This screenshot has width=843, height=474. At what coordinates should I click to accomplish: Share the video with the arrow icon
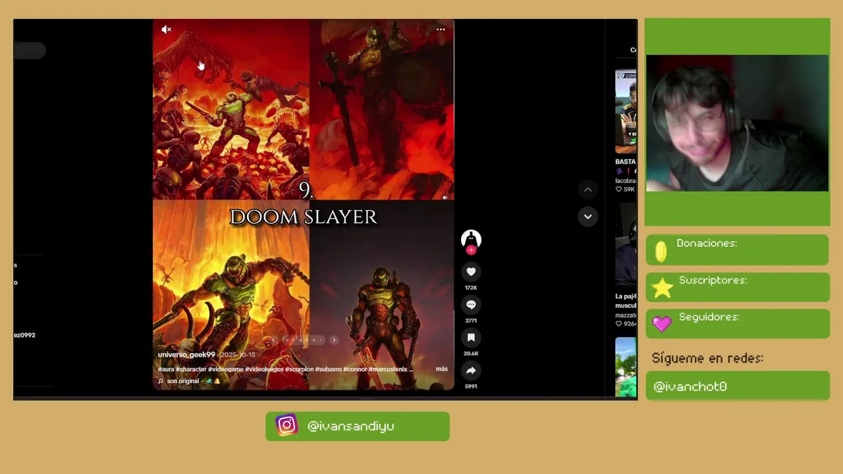point(471,371)
